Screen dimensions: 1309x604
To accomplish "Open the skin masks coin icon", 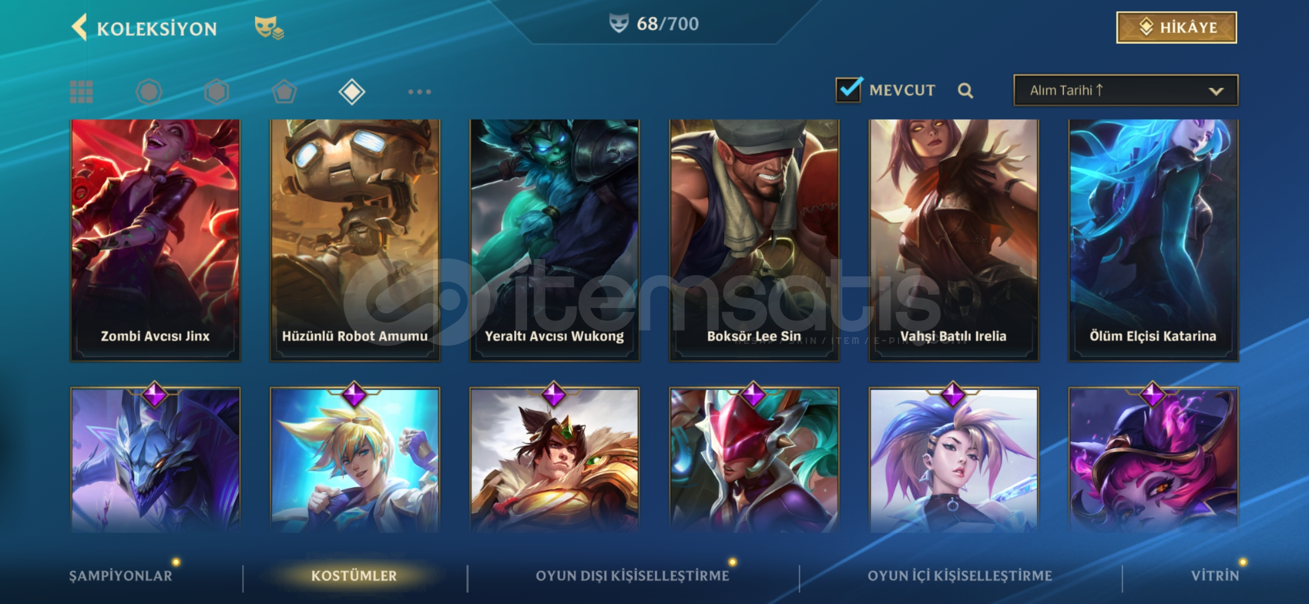I will (269, 28).
